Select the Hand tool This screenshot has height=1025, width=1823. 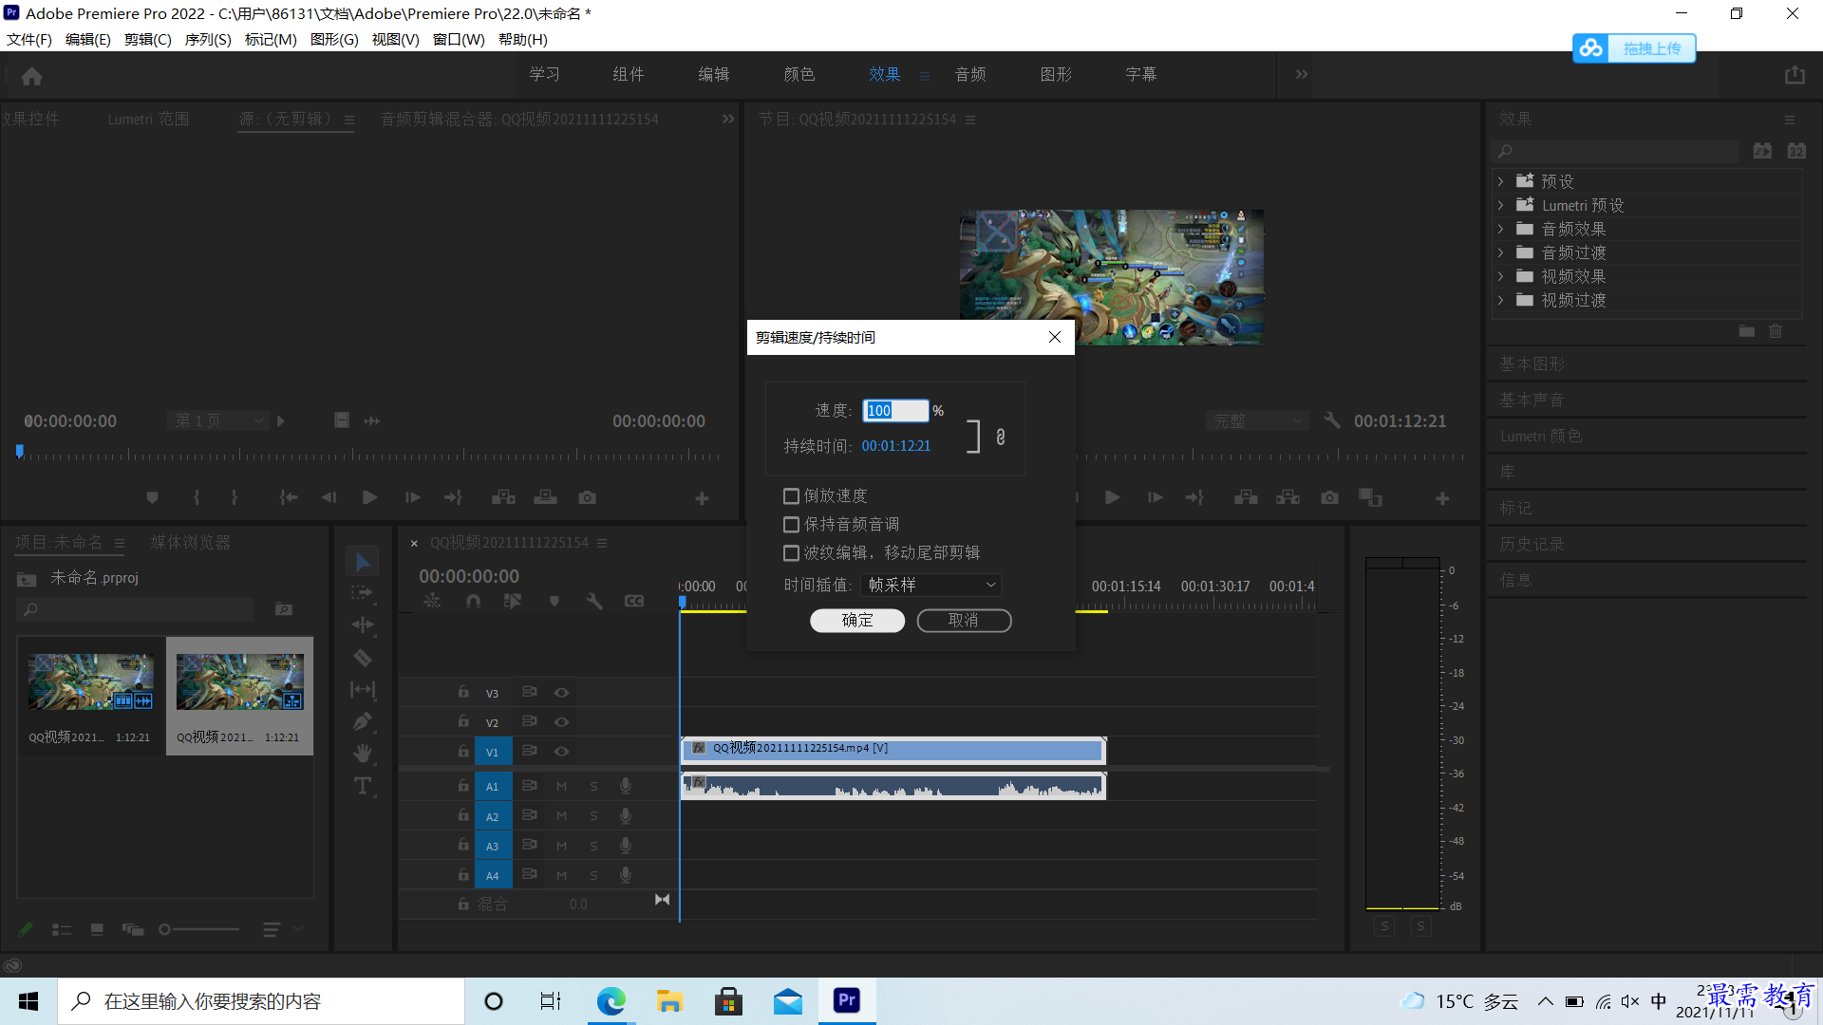click(x=363, y=755)
